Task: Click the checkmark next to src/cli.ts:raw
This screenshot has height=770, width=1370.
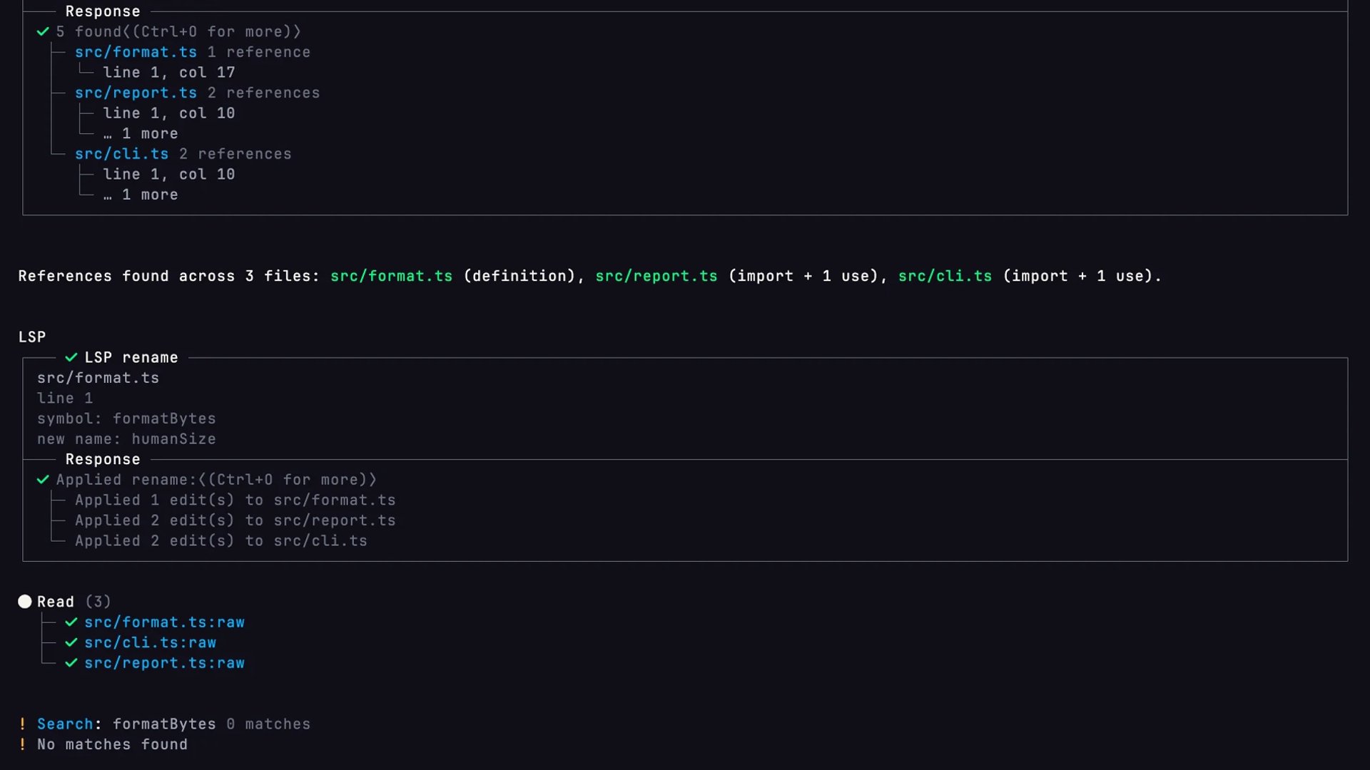Action: pyautogui.click(x=71, y=643)
